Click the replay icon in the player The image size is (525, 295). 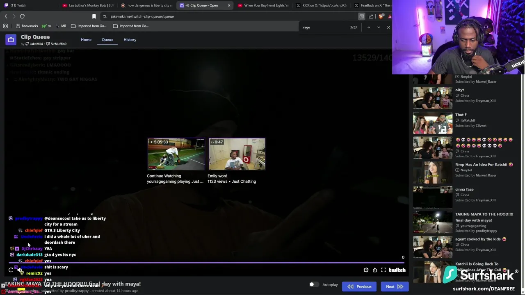(x=11, y=270)
